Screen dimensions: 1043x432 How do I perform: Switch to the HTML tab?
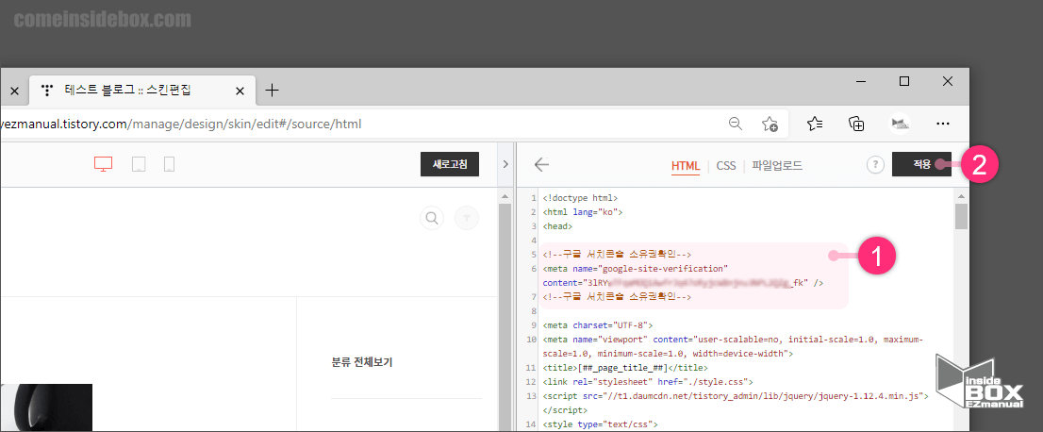(x=686, y=166)
